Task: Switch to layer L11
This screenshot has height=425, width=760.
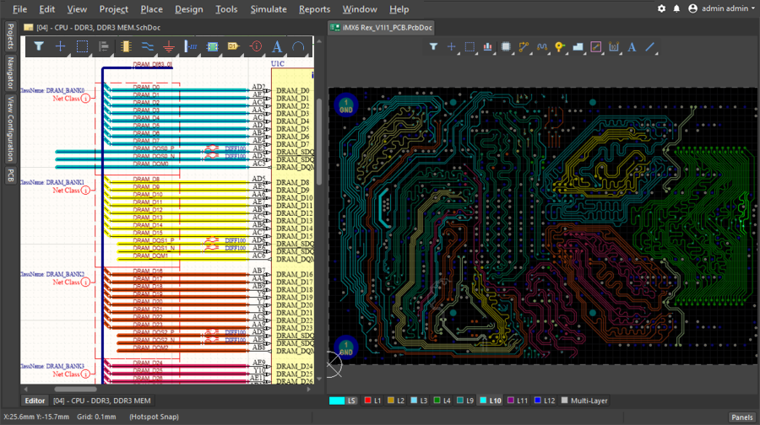Action: click(518, 401)
